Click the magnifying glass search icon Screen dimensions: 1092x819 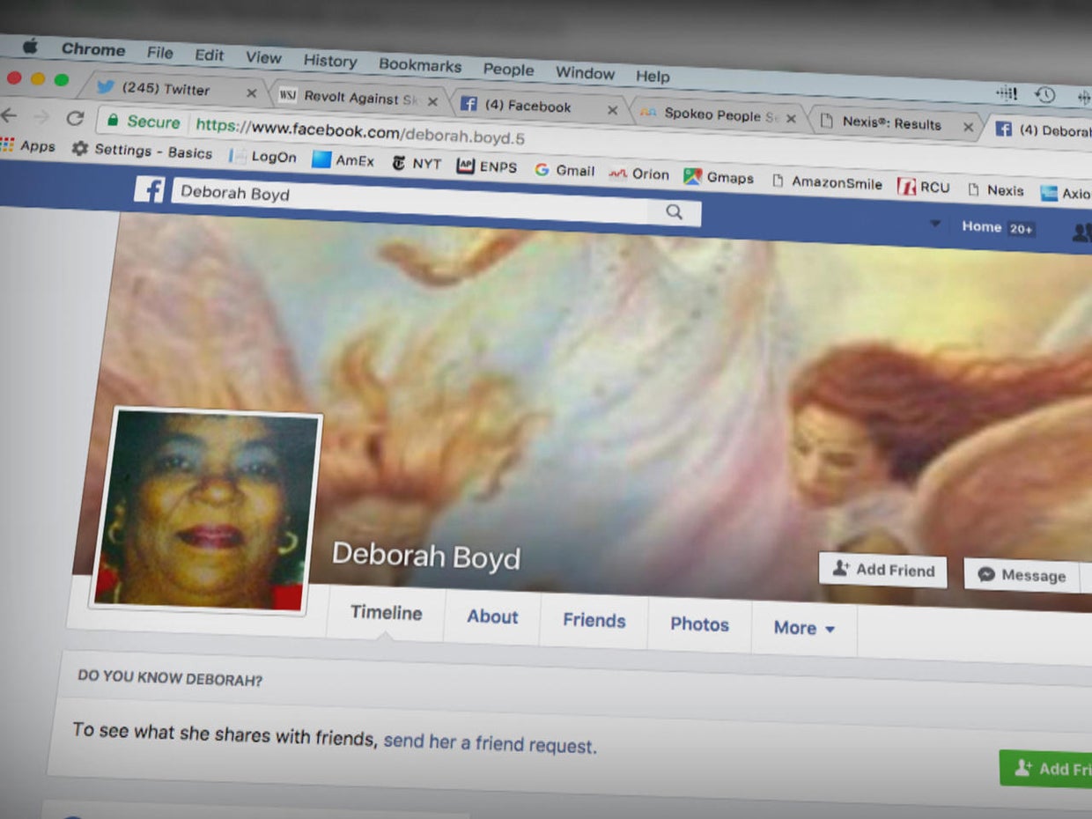tap(674, 211)
